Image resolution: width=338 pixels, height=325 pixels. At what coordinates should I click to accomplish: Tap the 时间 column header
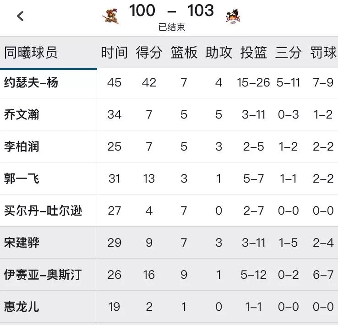coord(114,52)
